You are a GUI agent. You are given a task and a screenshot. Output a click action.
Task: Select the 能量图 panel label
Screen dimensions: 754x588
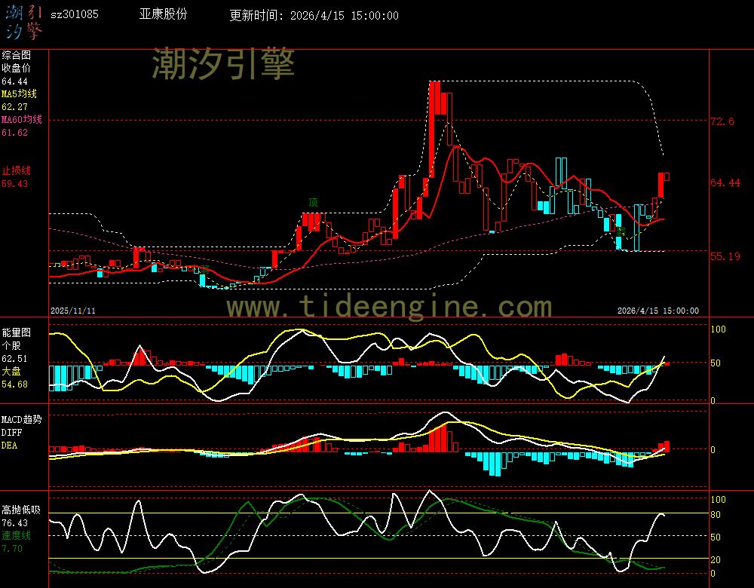click(16, 332)
